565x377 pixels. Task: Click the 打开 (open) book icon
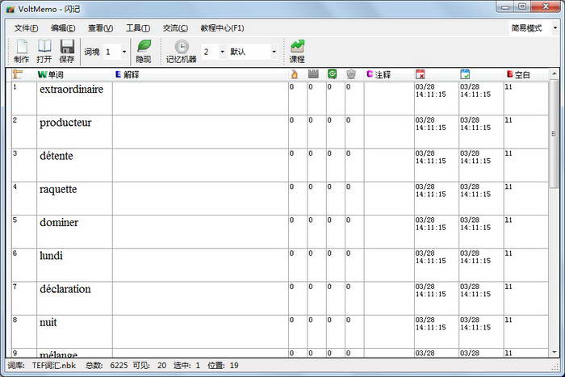click(x=44, y=47)
